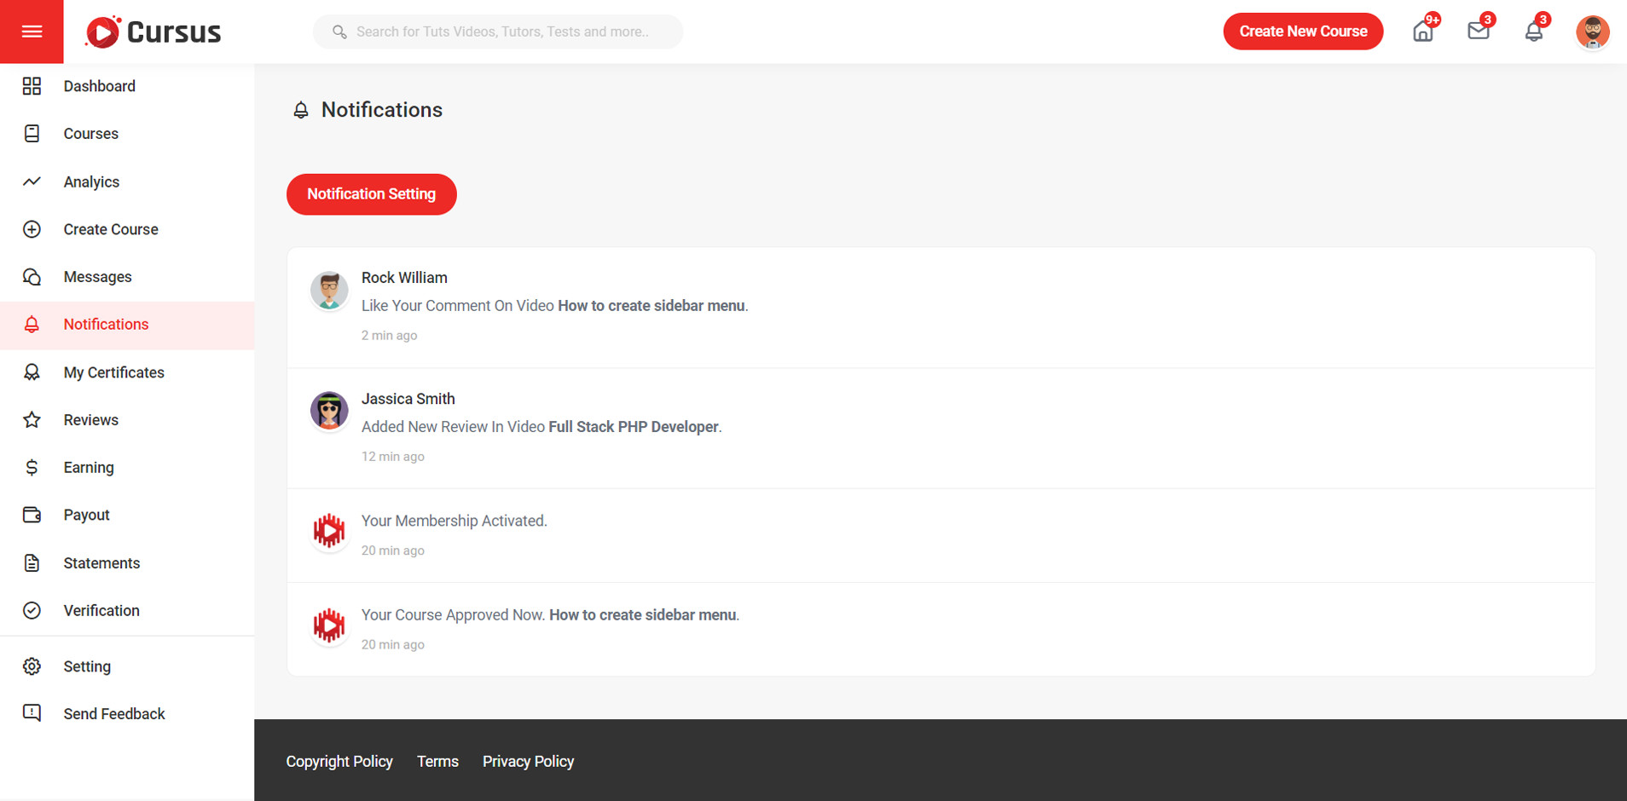Click the bell notification icon in header
This screenshot has width=1627, height=801.
click(1533, 32)
